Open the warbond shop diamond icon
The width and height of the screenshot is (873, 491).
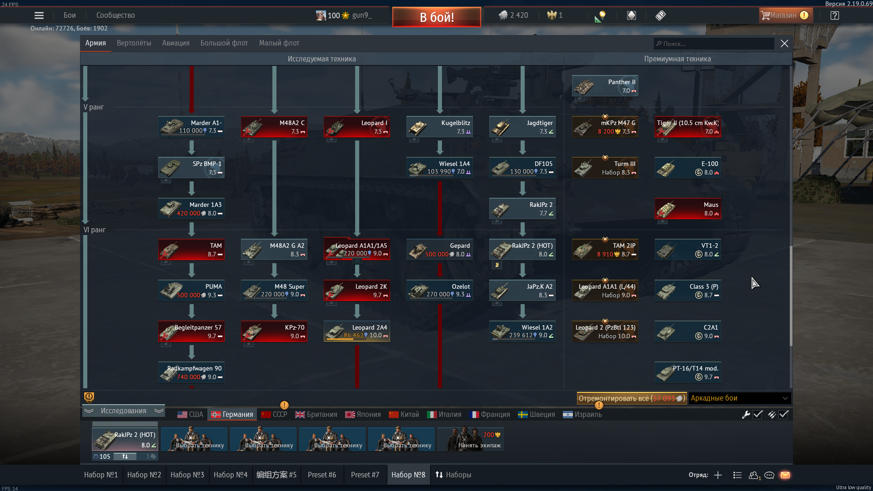tap(632, 15)
